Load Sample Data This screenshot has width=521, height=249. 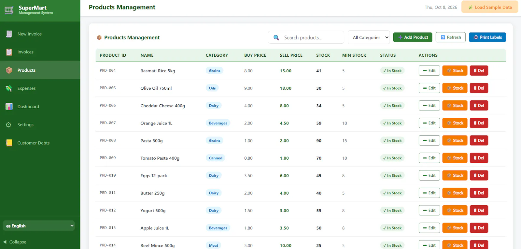[489, 7]
